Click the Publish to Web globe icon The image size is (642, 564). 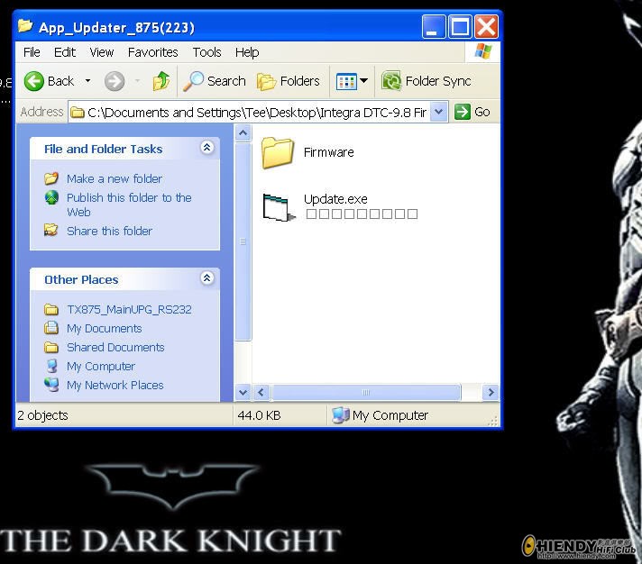coord(51,197)
